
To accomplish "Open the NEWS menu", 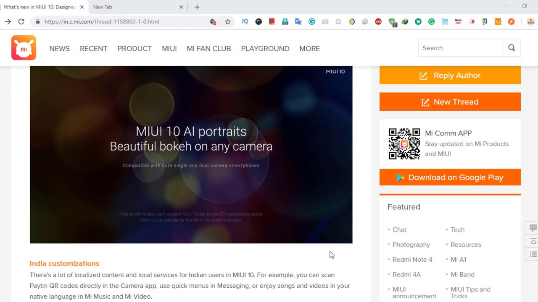I will [59, 49].
